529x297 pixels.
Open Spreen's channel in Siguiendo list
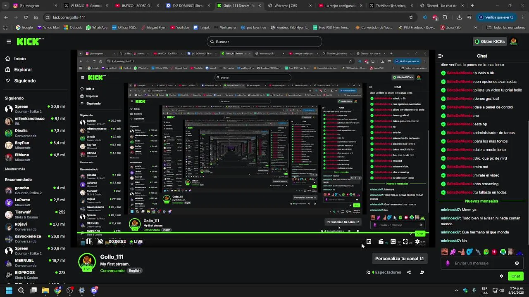(x=36, y=109)
